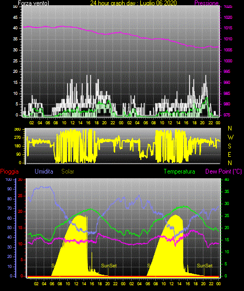244x291 pixels.
Task: Select the olive 'Solar' legend label
Action: 68,171
